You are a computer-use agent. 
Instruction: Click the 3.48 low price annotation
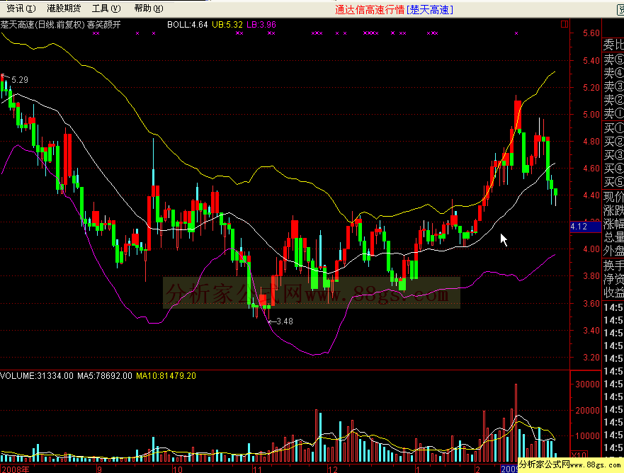click(x=285, y=321)
